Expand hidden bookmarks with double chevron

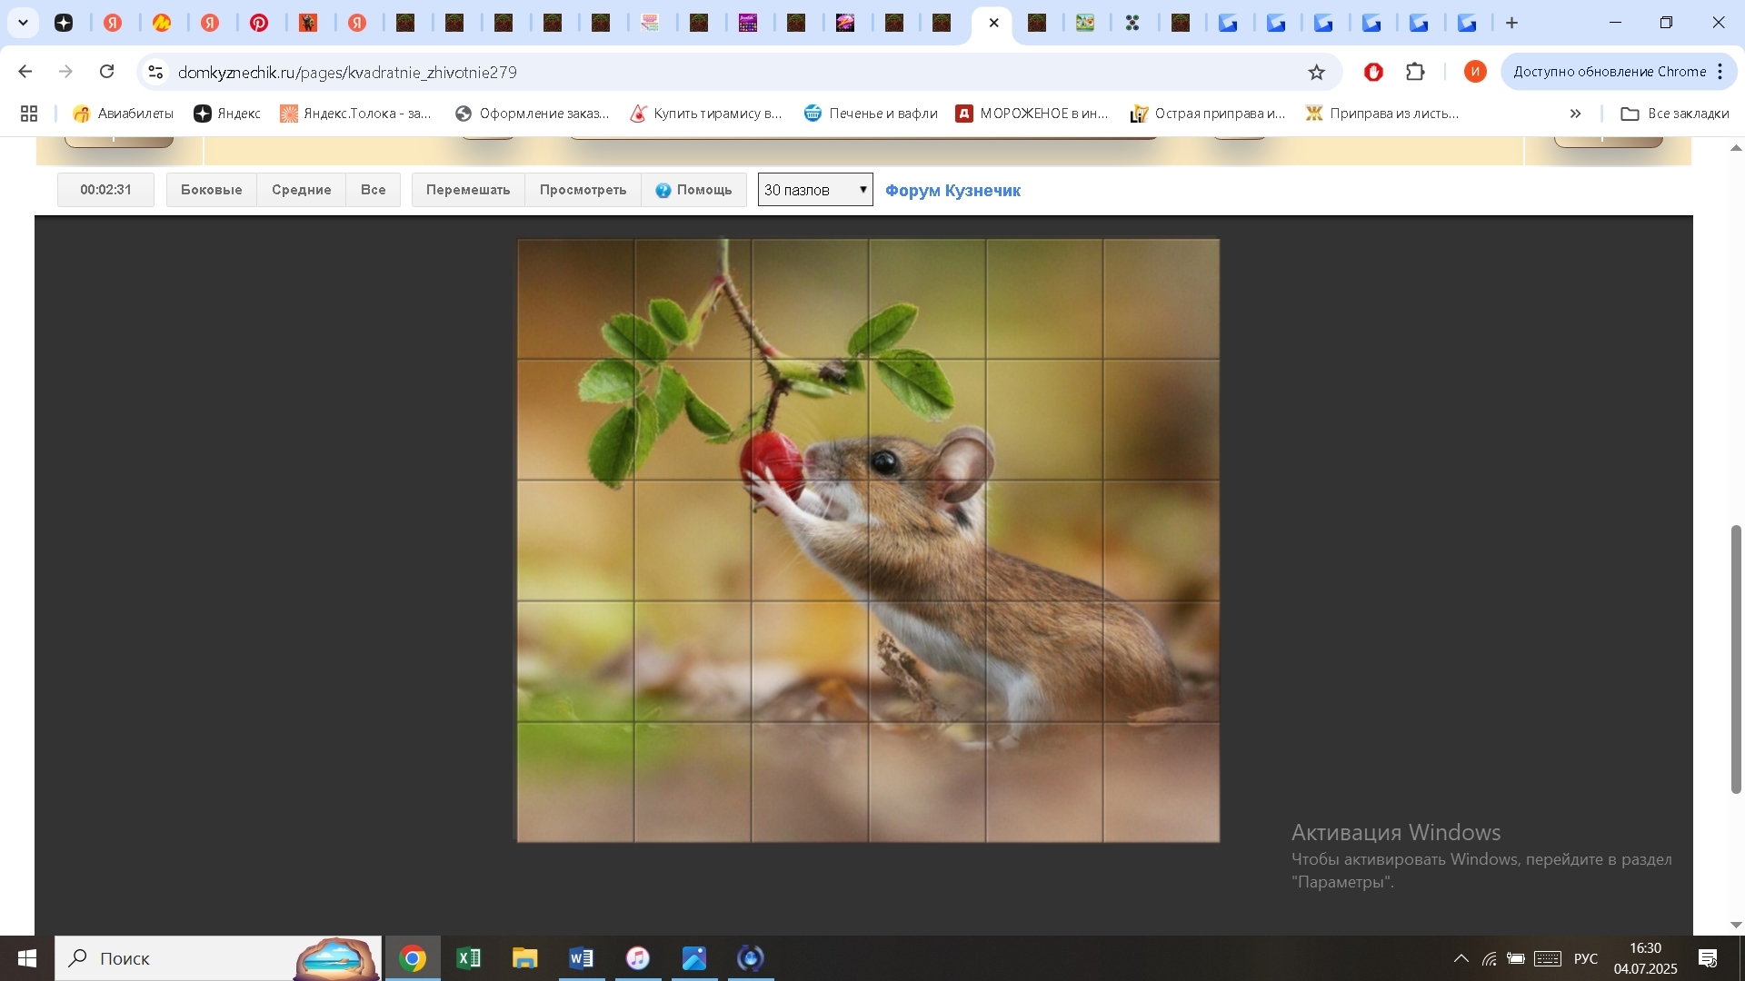pyautogui.click(x=1575, y=114)
